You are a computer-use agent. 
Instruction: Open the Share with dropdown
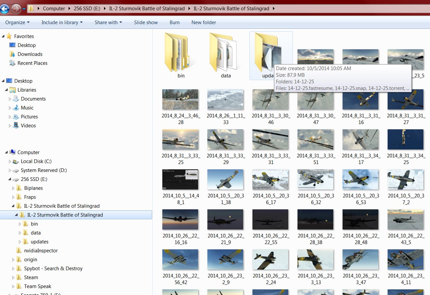108,22
